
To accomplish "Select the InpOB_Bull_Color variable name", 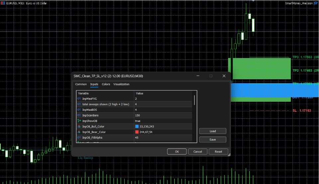I will coord(93,126).
